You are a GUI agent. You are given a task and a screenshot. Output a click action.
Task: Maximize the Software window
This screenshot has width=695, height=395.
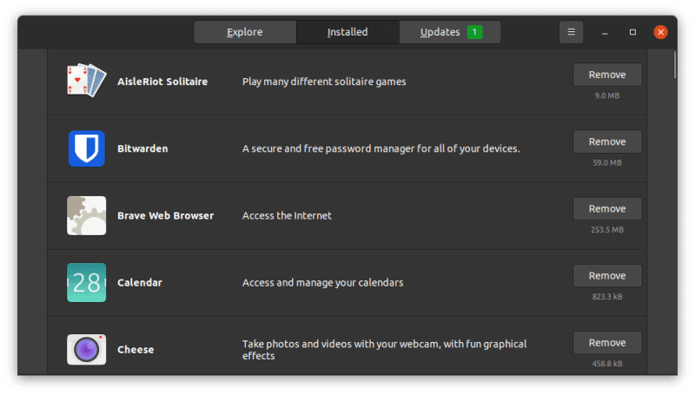pos(632,32)
